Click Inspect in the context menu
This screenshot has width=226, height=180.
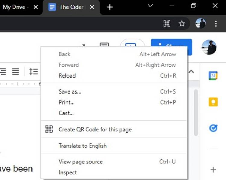point(68,172)
